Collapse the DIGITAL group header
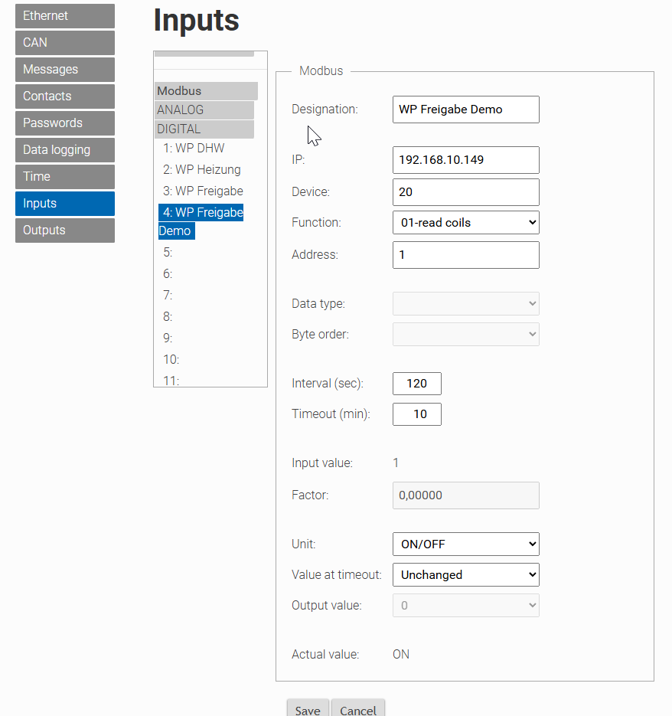The width and height of the screenshot is (672, 716). [x=204, y=129]
